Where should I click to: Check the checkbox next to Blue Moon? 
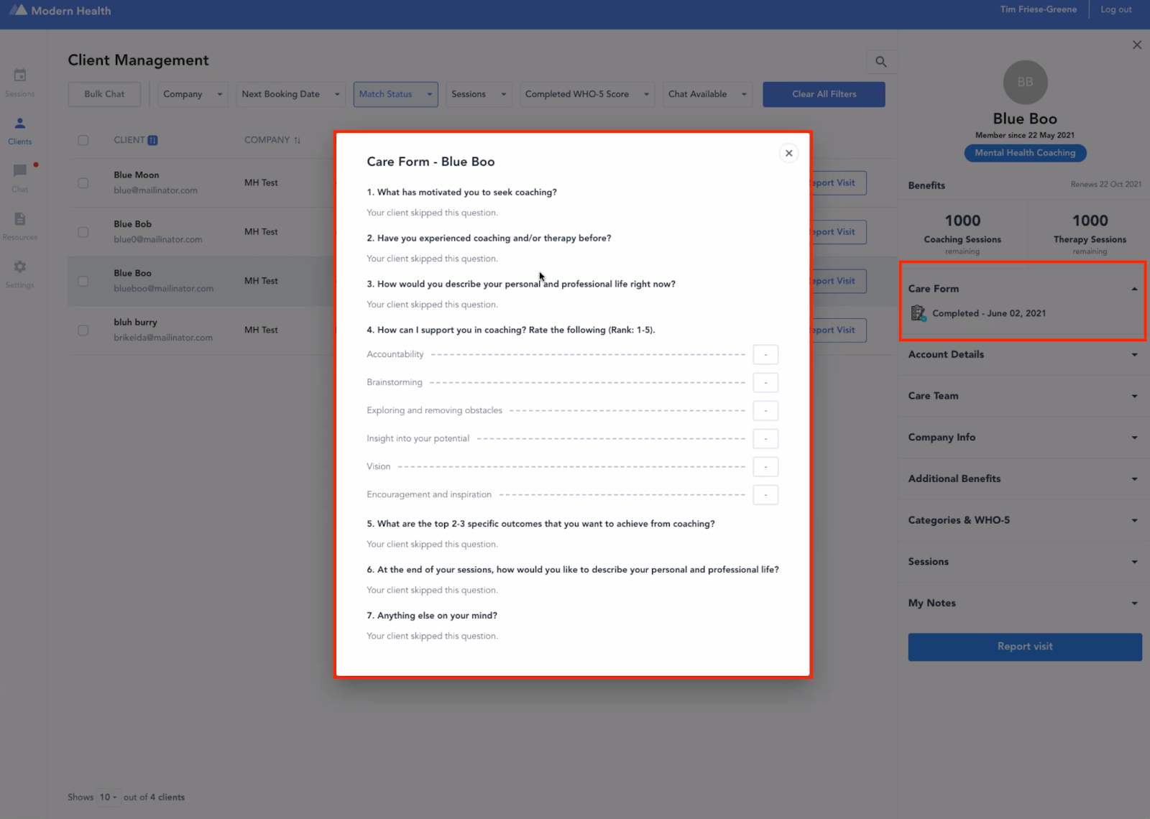tap(83, 182)
